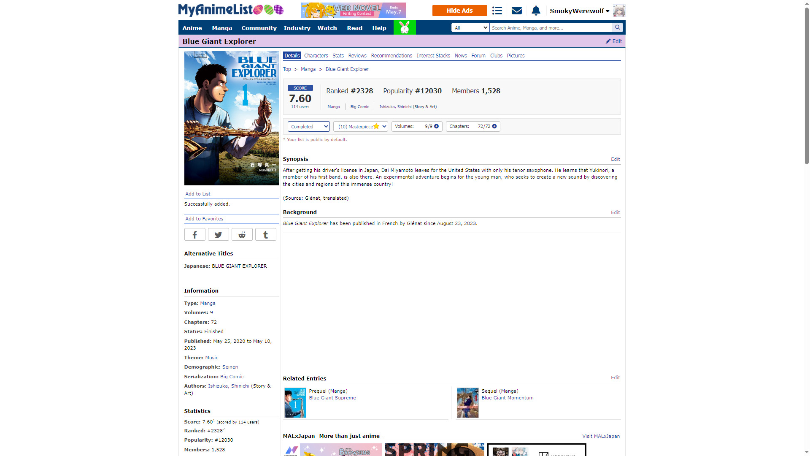810x456 pixels.
Task: Share on Facebook
Action: click(x=194, y=235)
